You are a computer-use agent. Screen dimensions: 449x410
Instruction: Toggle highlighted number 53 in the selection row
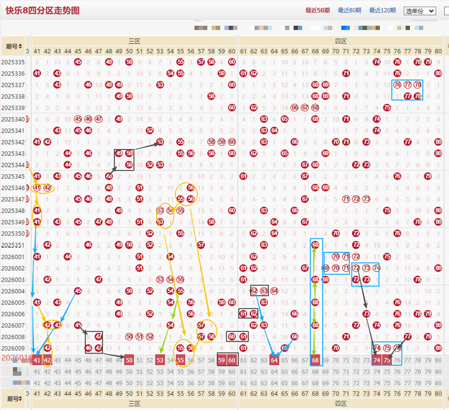coord(160,360)
